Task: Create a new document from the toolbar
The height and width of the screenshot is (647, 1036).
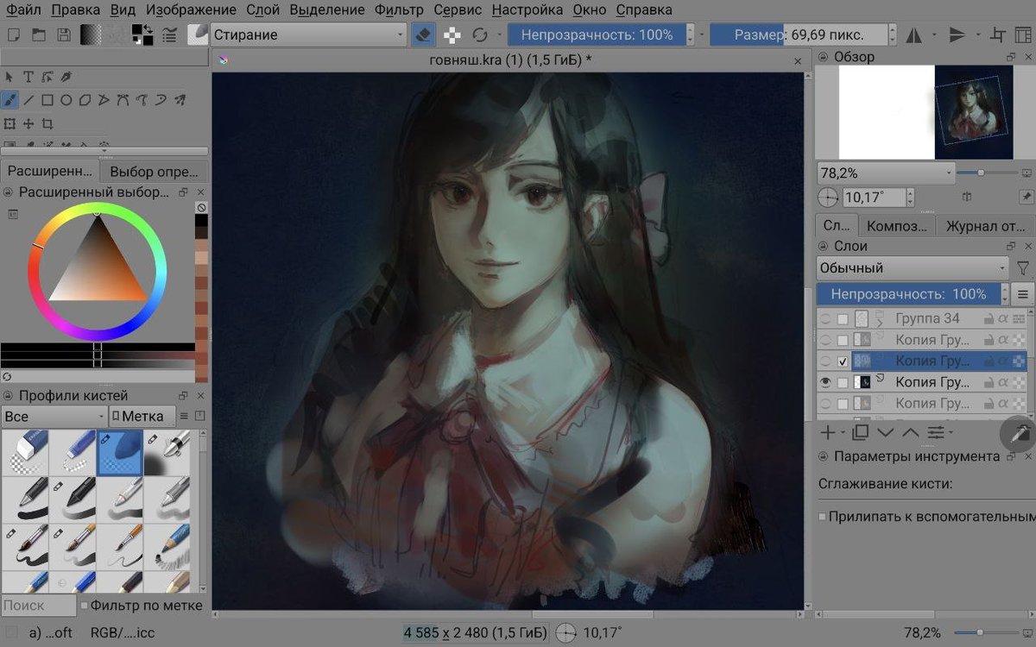Action: point(13,35)
